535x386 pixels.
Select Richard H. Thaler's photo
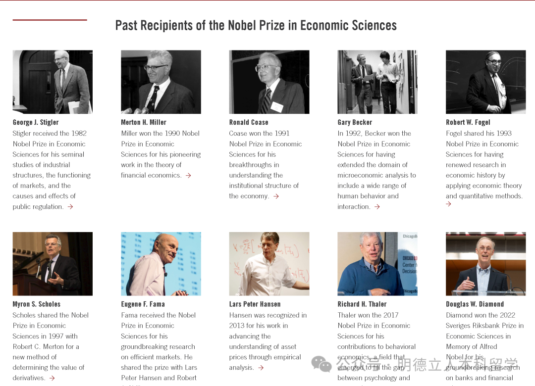[x=377, y=264]
